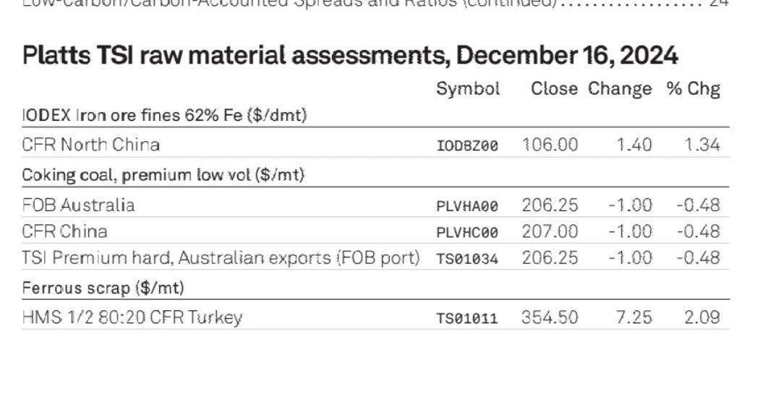Click the TS01011 symbol code
Viewport: 781px width, 418px height.
pyautogui.click(x=467, y=318)
